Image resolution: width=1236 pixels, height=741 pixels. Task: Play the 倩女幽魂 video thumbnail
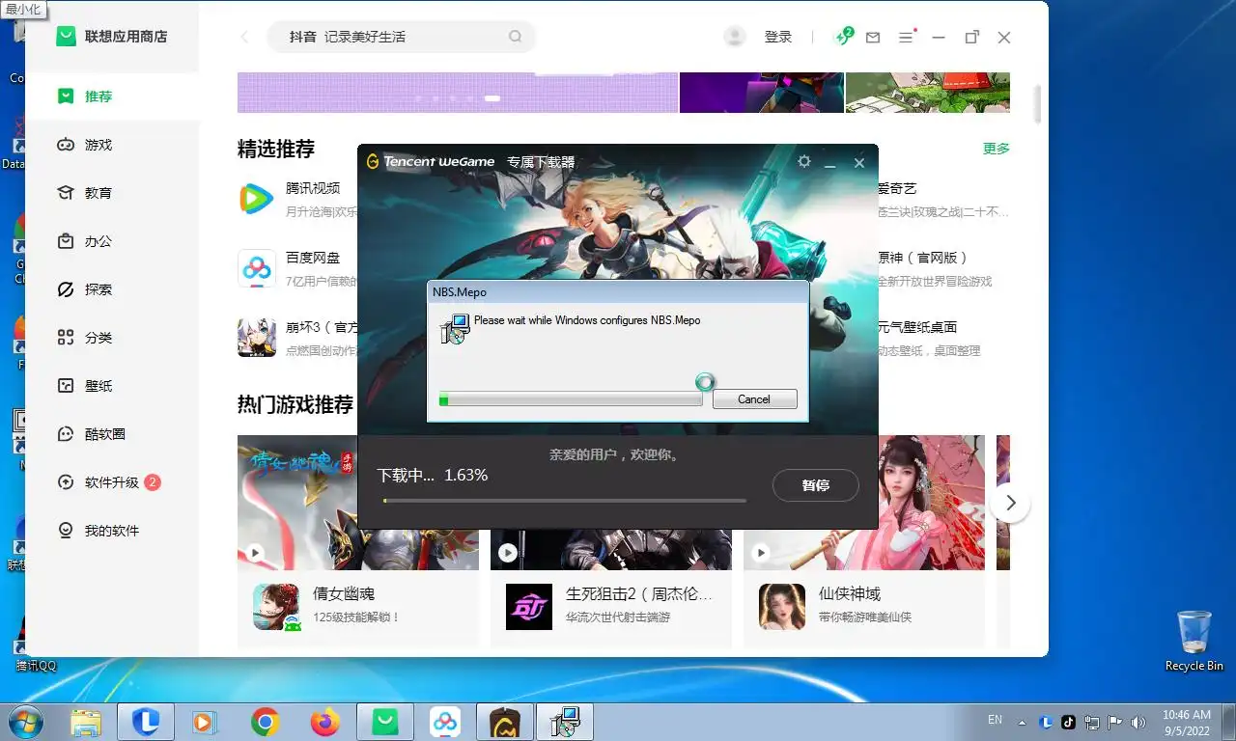click(255, 553)
